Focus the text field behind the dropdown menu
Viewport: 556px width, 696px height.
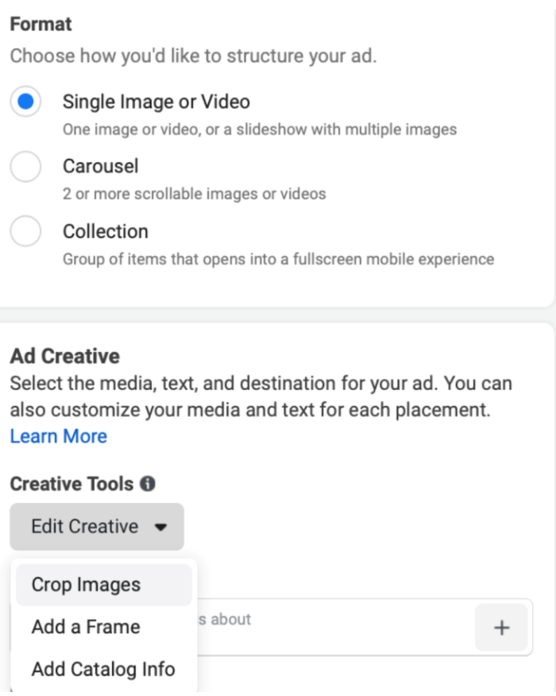[x=334, y=628]
